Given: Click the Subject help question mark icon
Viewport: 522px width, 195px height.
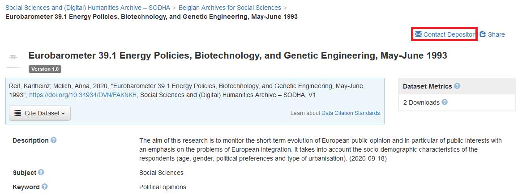Looking at the screenshot, I should point(41,172).
